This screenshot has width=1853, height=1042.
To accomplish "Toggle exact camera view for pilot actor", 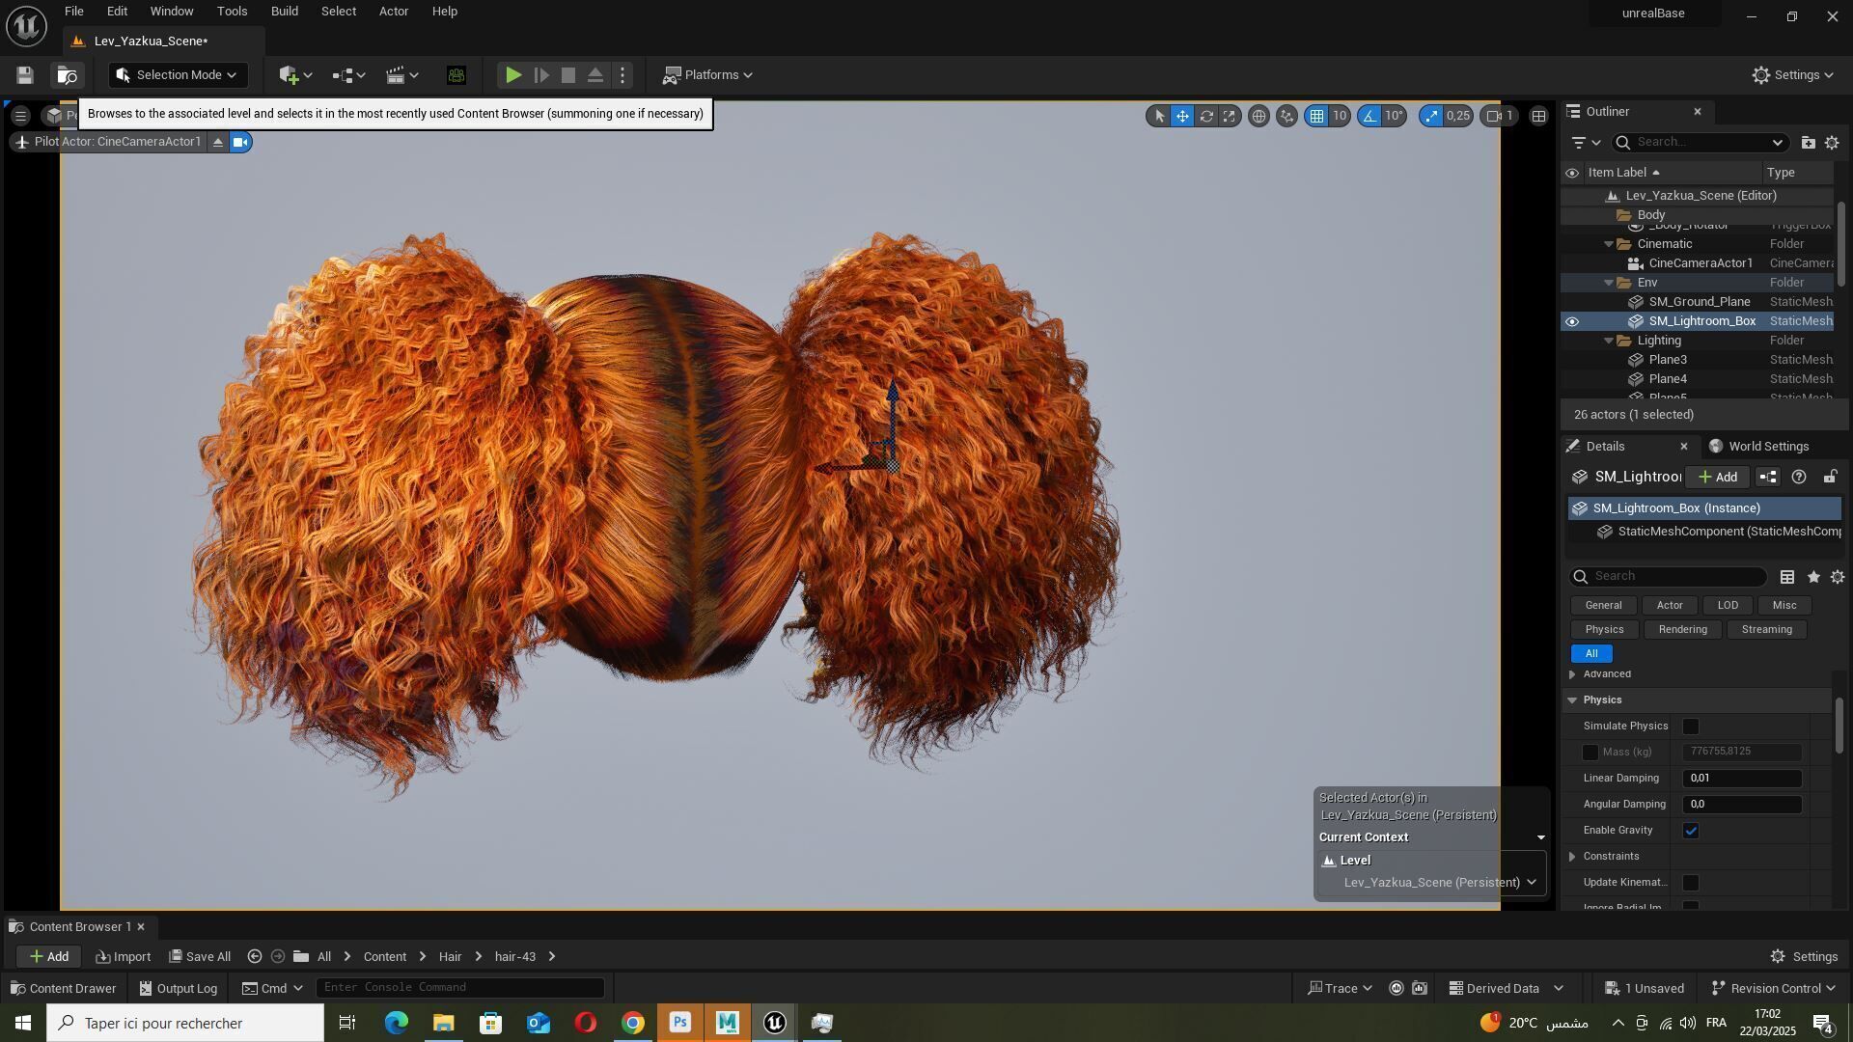I will coord(240,143).
